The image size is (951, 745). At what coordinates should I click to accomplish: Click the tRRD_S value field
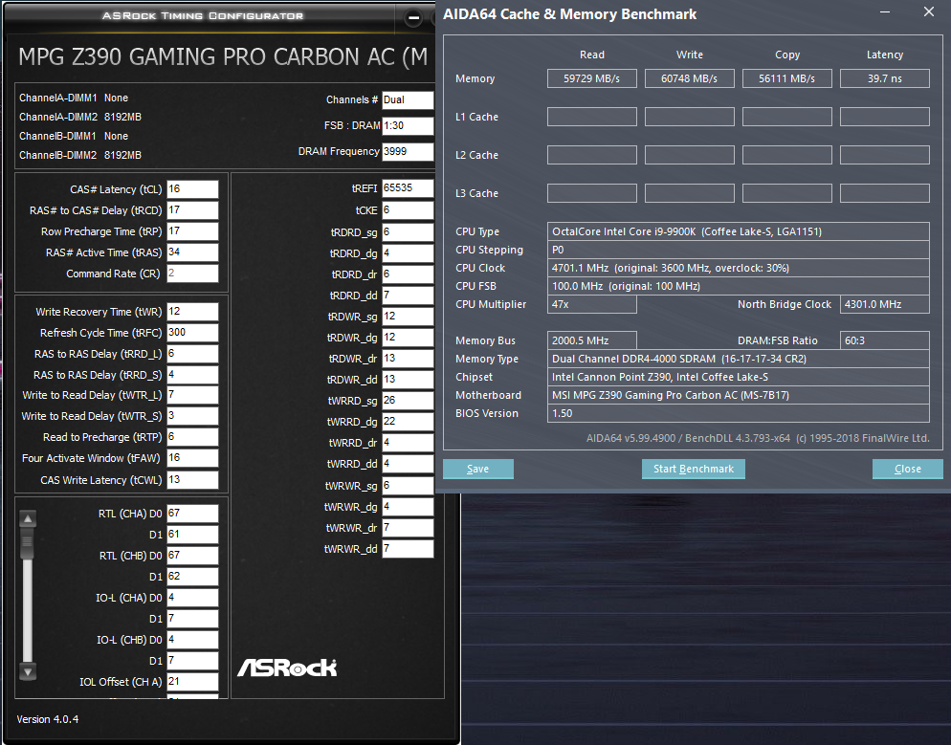(x=192, y=375)
